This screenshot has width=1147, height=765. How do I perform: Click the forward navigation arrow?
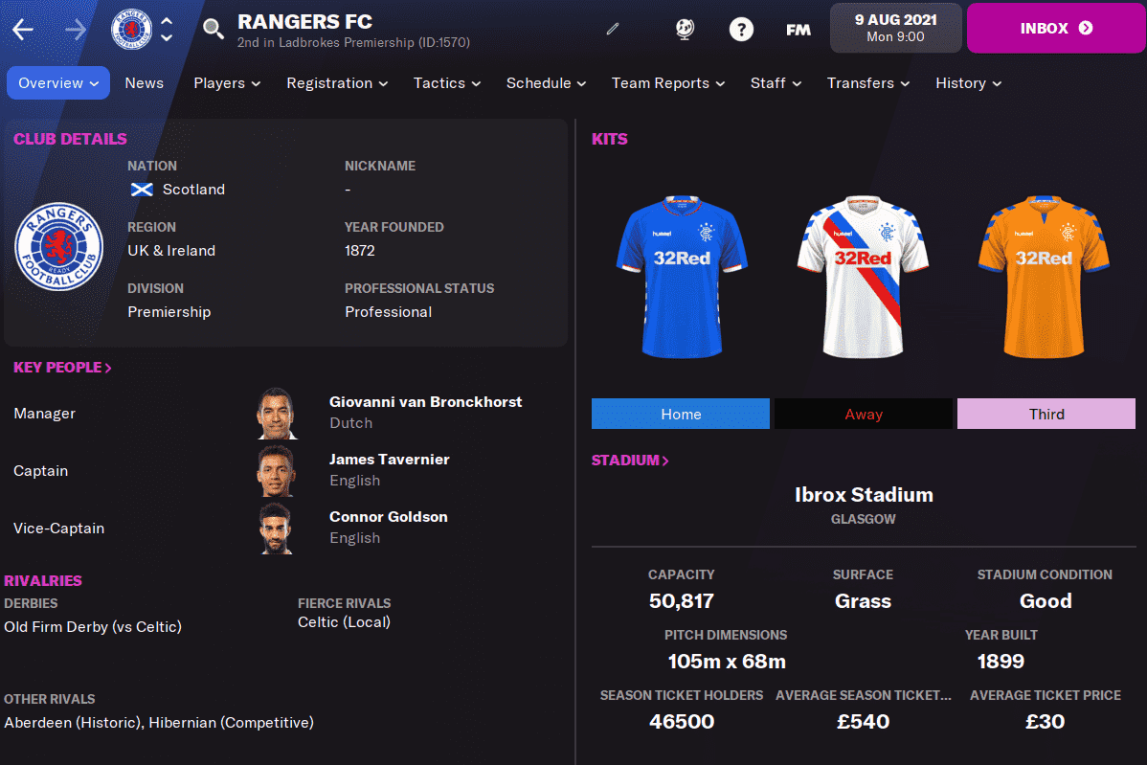point(76,30)
